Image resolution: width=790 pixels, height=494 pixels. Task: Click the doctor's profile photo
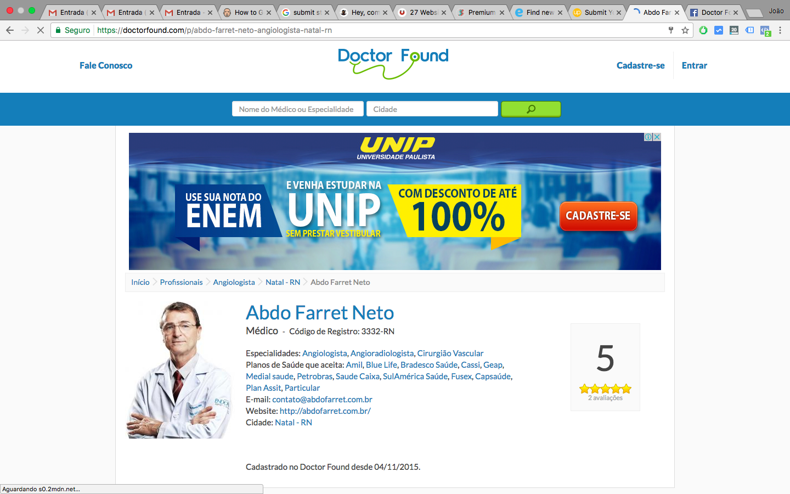pos(179,370)
